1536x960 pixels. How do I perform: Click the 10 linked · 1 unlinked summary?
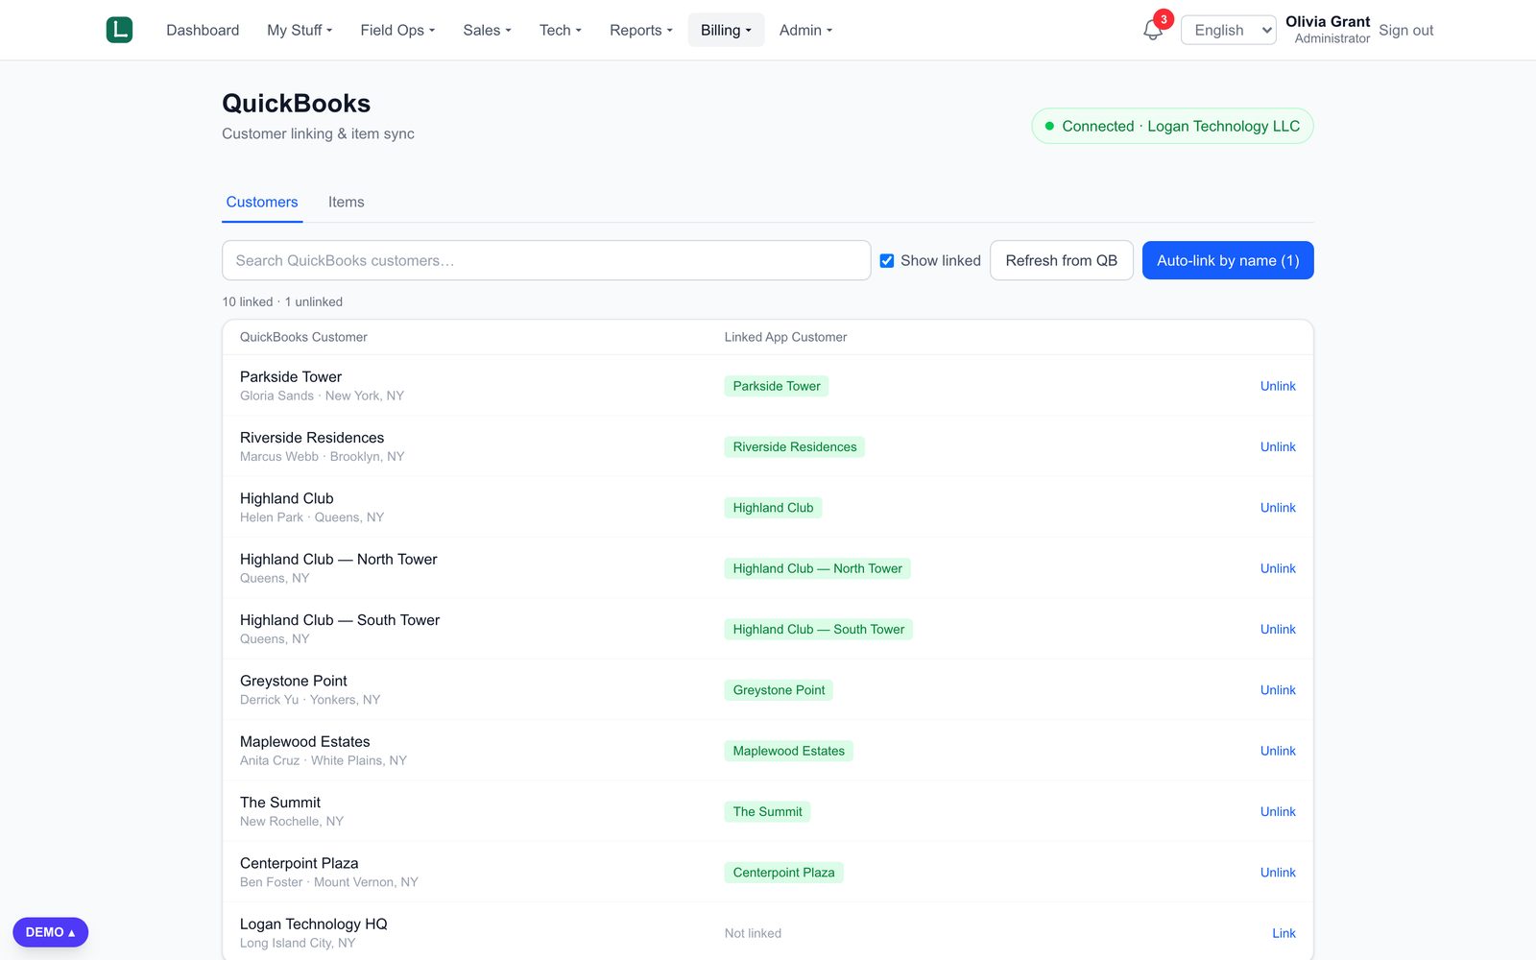[282, 301]
